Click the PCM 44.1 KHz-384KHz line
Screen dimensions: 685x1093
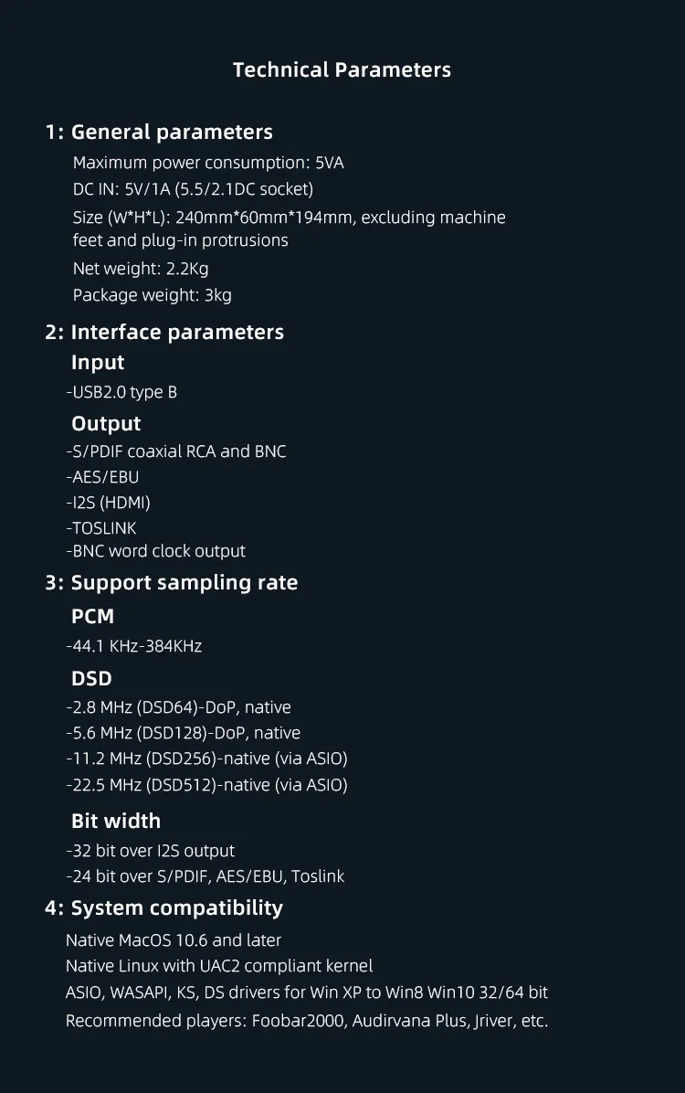click(133, 646)
